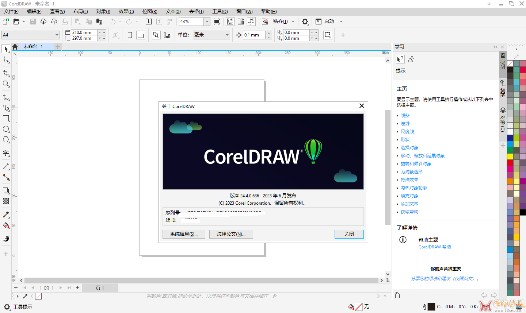The height and width of the screenshot is (313, 526).
Task: Toggle Show grid button
Action: [241, 22]
